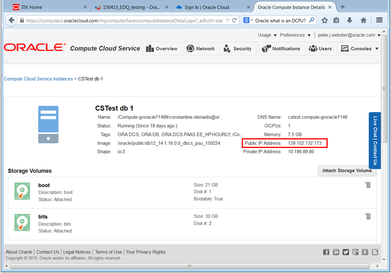Reload the page with refresh icon
This screenshot has width=391, height=273.
pos(234,21)
